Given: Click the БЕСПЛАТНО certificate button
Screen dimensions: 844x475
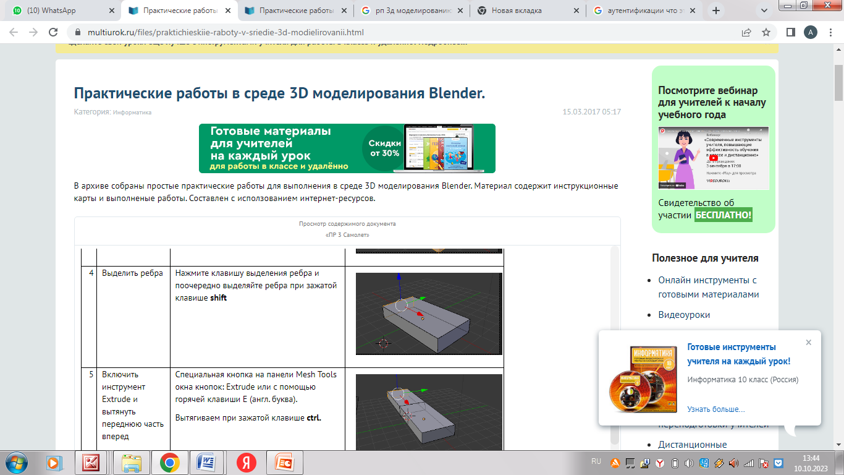Looking at the screenshot, I should (x=724, y=215).
